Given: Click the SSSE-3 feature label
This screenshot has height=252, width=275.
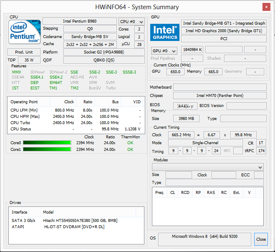Looking at the screenshot, I should click(129, 72).
